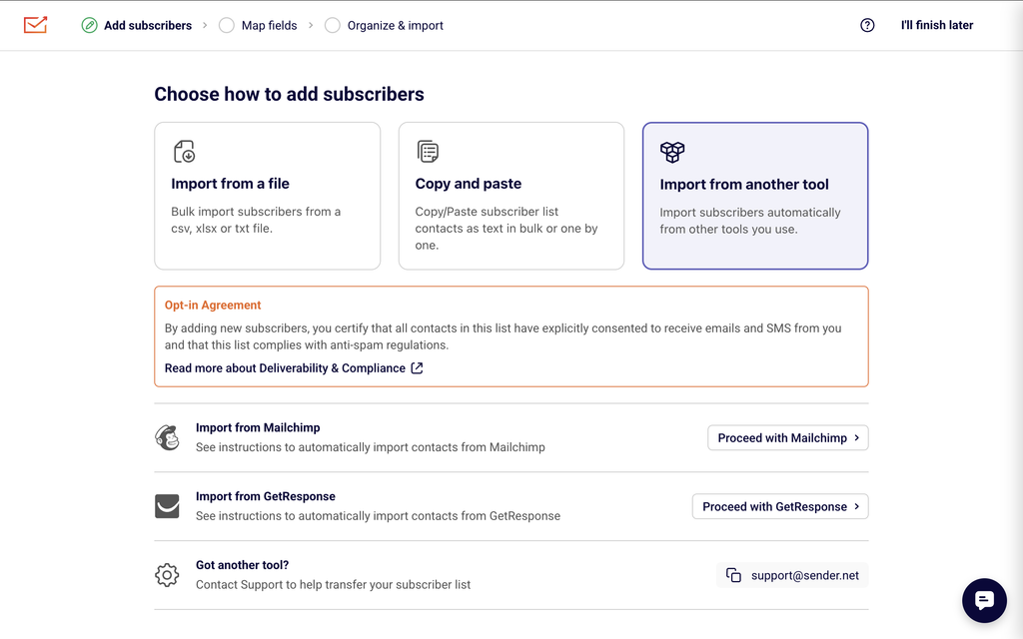Click the Import from a file icon
The width and height of the screenshot is (1023, 639).
pos(185,152)
